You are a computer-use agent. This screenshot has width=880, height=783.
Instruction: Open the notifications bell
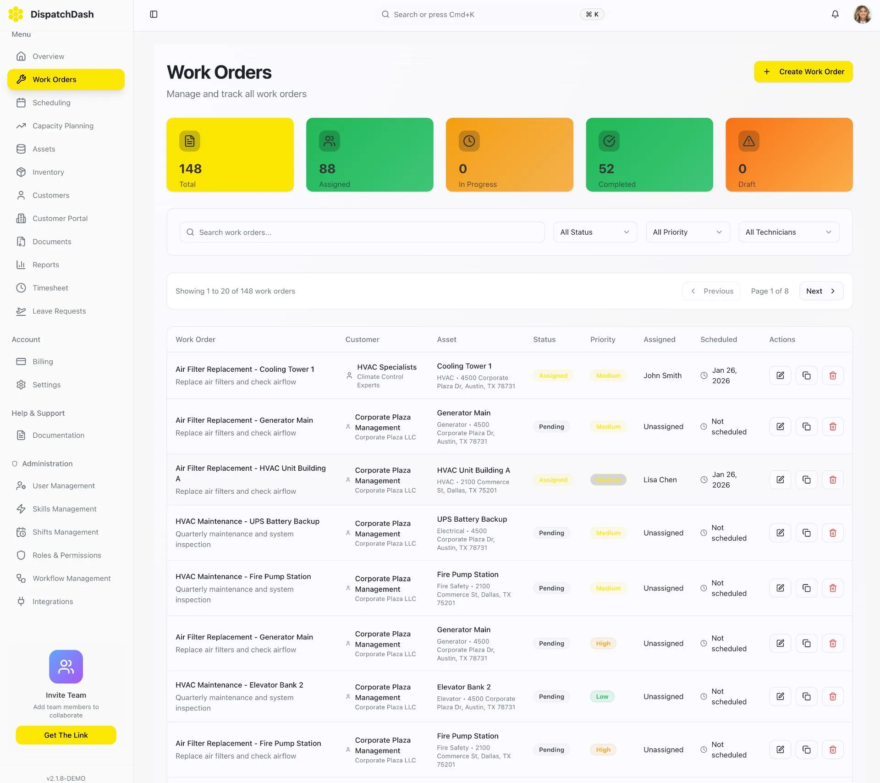[835, 14]
